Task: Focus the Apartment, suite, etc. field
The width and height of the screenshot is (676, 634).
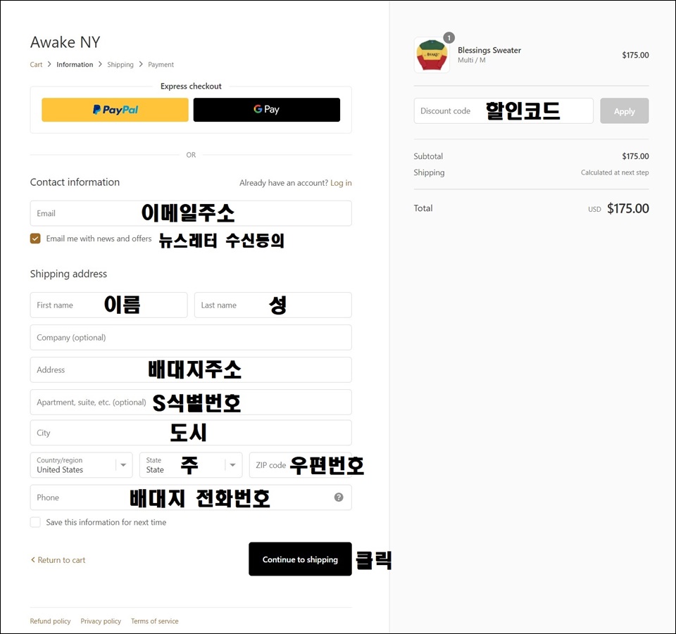Action: pos(191,402)
